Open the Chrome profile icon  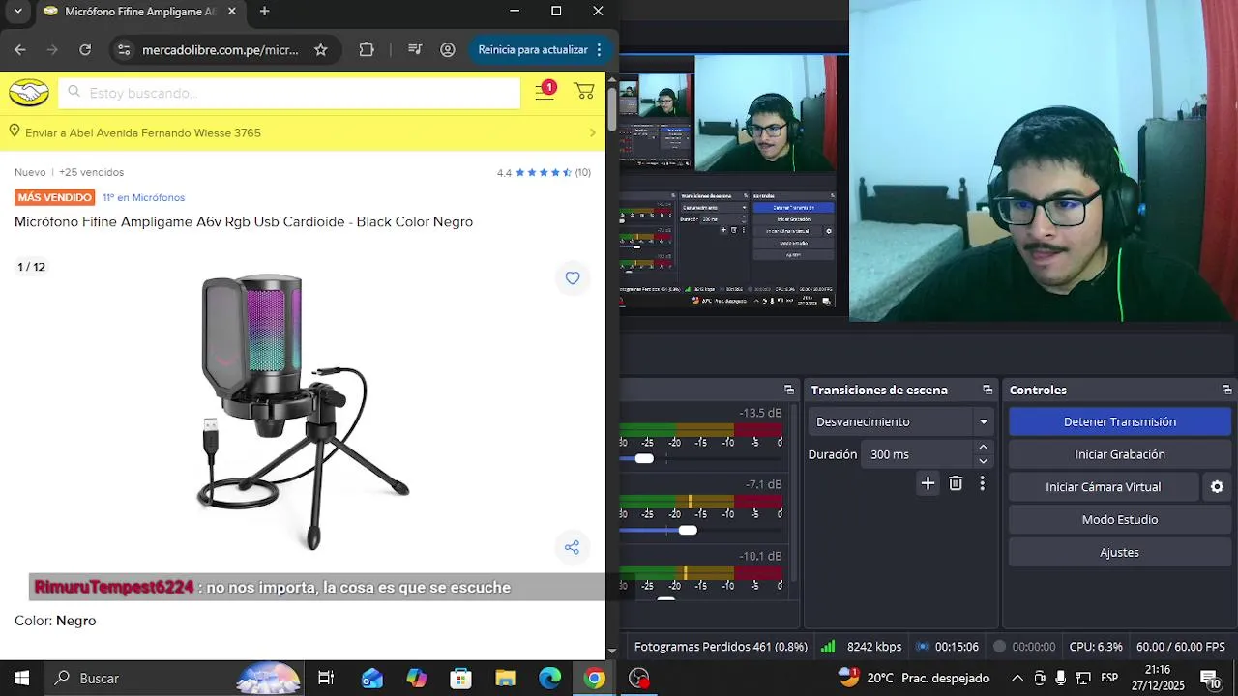[448, 49]
